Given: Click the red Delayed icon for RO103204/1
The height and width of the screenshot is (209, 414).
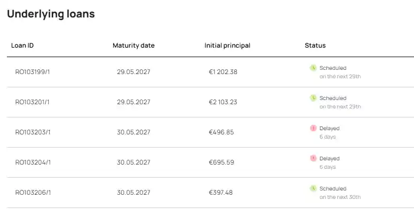Looking at the screenshot, I should [x=313, y=158].
